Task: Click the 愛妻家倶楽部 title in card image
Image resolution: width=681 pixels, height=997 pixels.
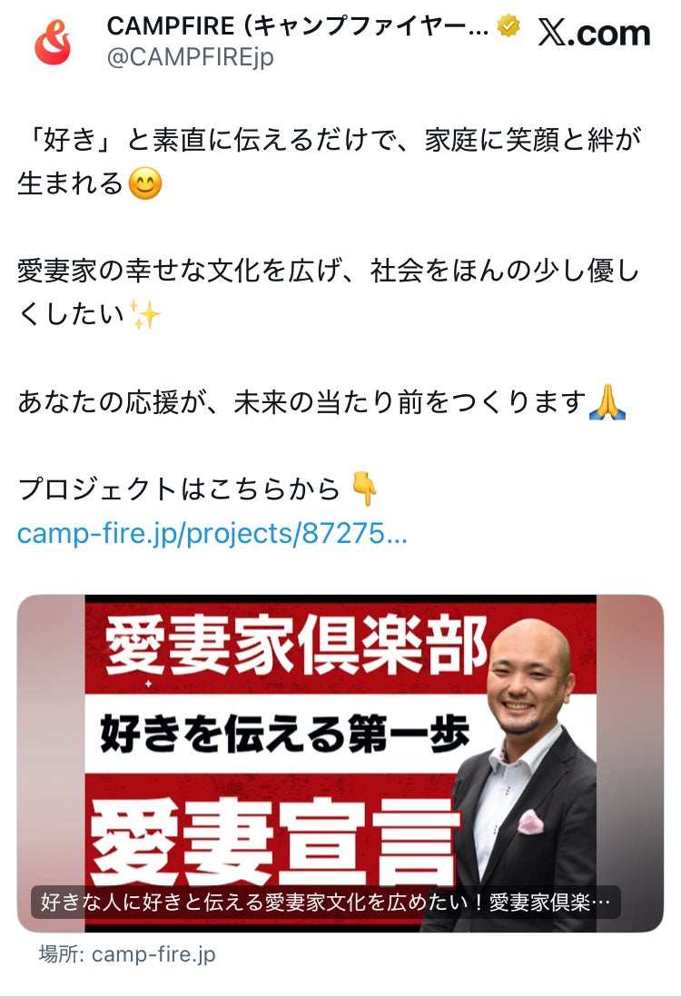Action: pos(296,644)
